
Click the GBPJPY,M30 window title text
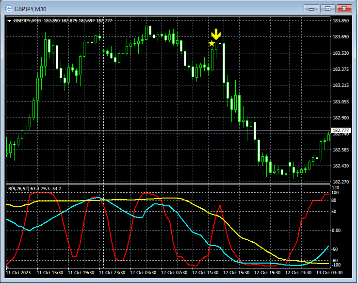[x=31, y=9]
